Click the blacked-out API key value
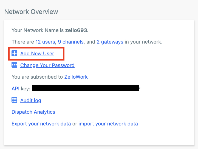 pyautogui.click(x=86, y=88)
